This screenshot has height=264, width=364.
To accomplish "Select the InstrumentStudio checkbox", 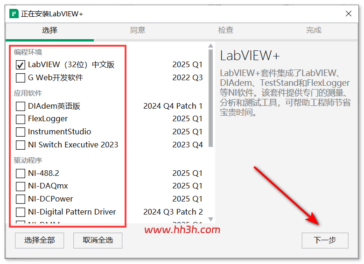I will coord(21,132).
